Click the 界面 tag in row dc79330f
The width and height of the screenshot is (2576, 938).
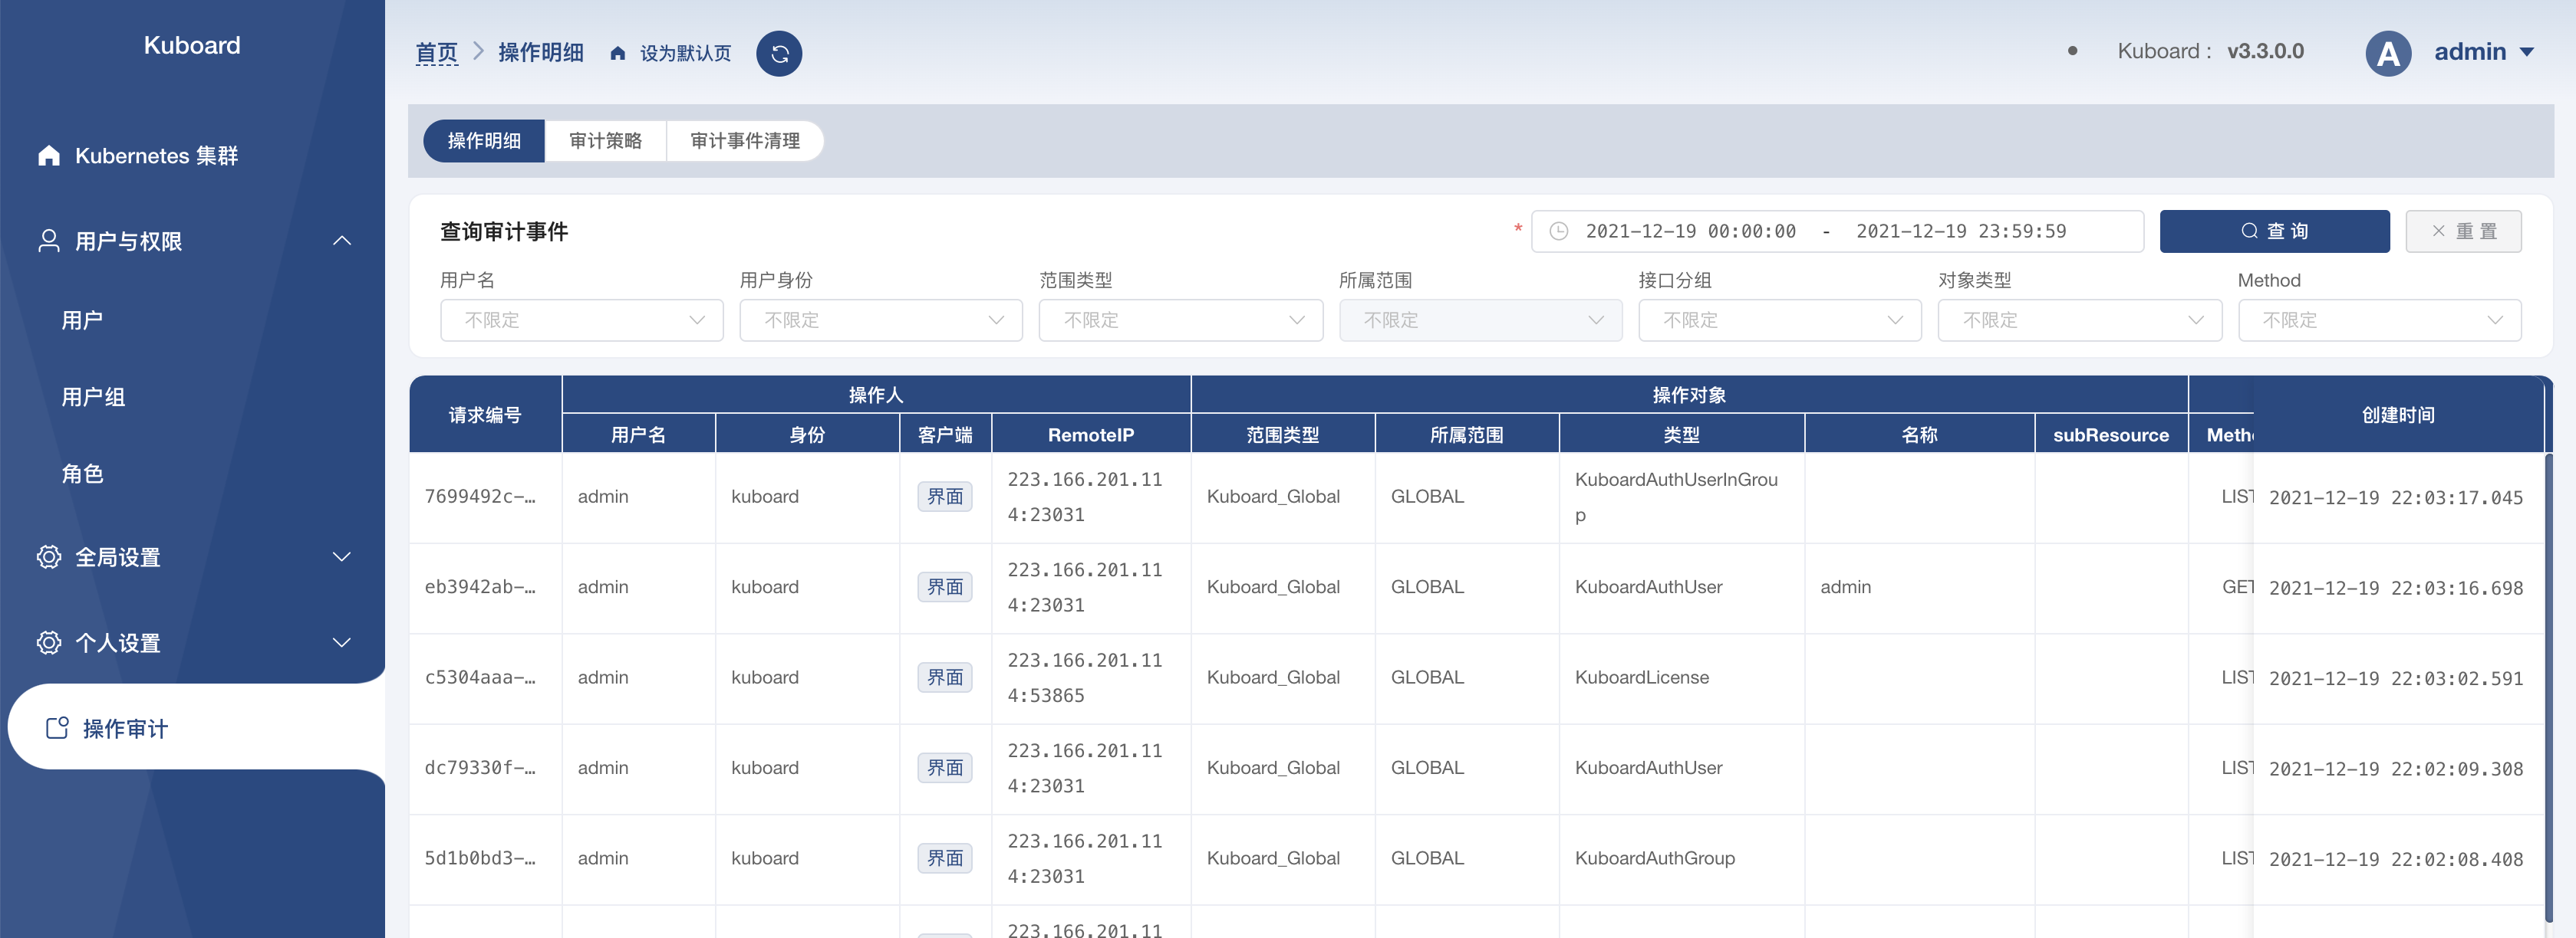945,767
